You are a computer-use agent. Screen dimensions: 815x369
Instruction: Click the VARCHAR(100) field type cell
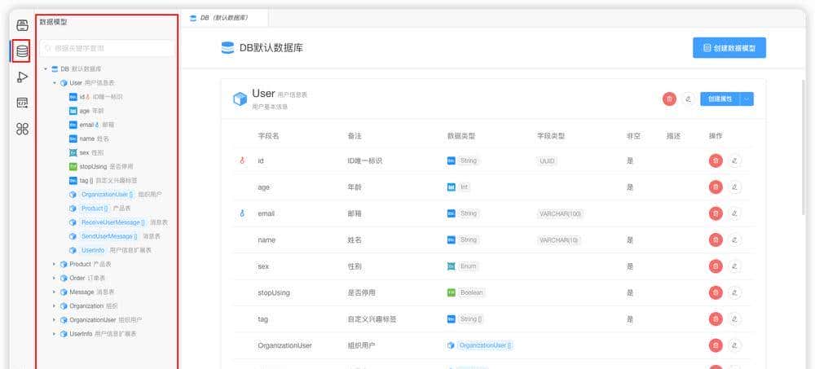tap(560, 213)
